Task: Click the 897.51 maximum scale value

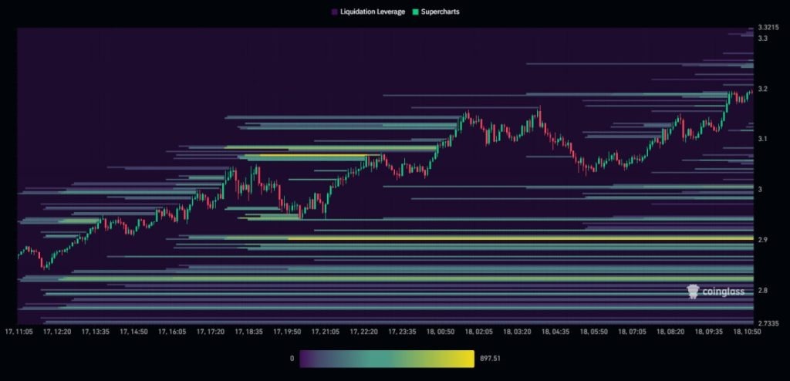Action: (490, 358)
